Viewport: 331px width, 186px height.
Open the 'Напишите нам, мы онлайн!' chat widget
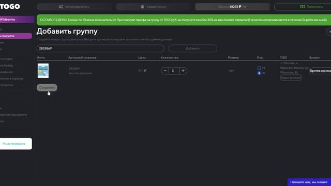(x=309, y=182)
